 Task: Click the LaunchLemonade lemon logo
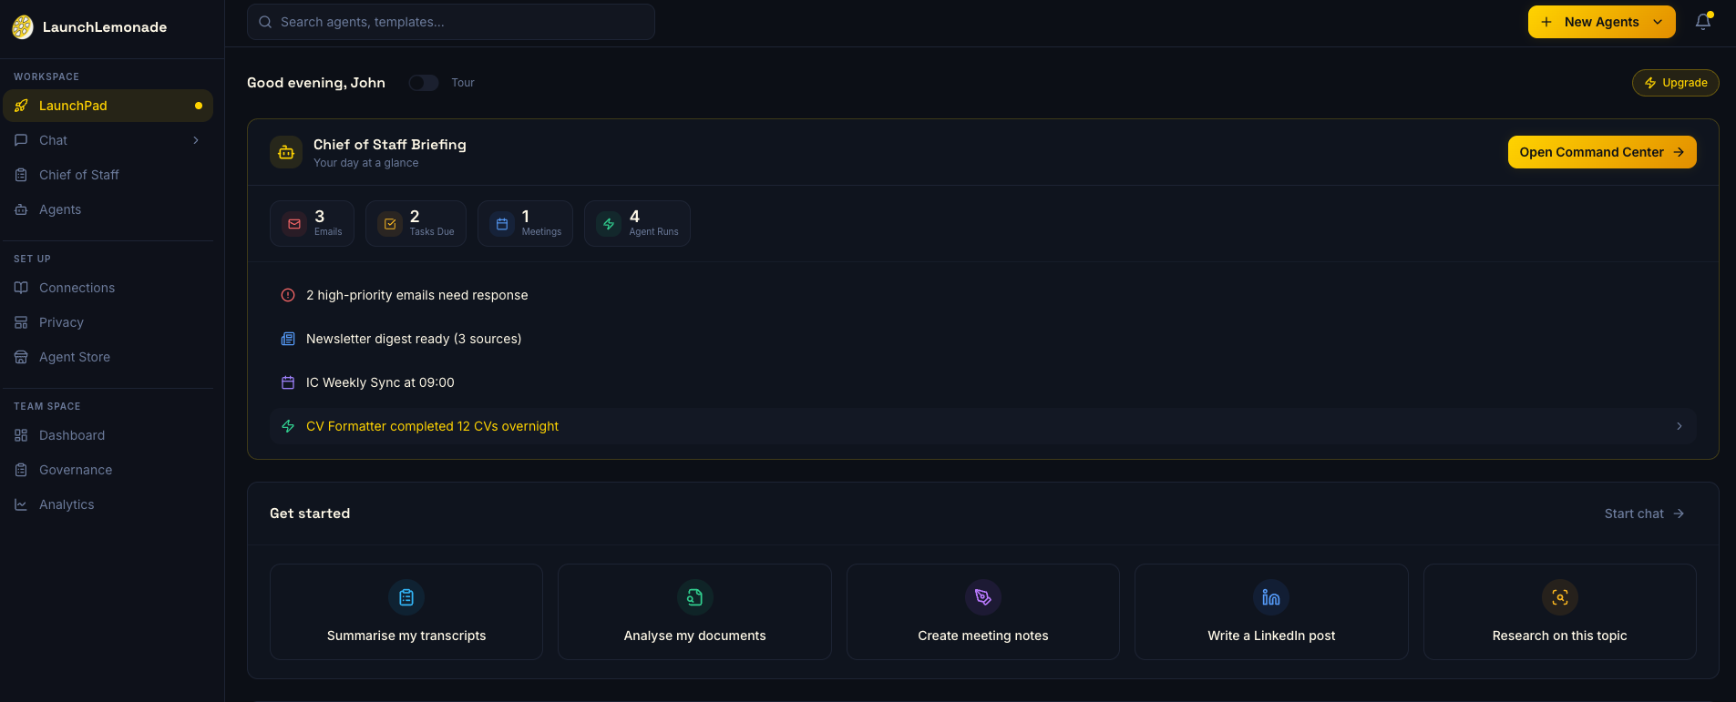[x=23, y=27]
